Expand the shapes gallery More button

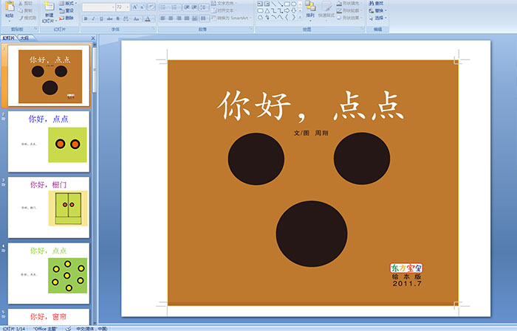300,17
